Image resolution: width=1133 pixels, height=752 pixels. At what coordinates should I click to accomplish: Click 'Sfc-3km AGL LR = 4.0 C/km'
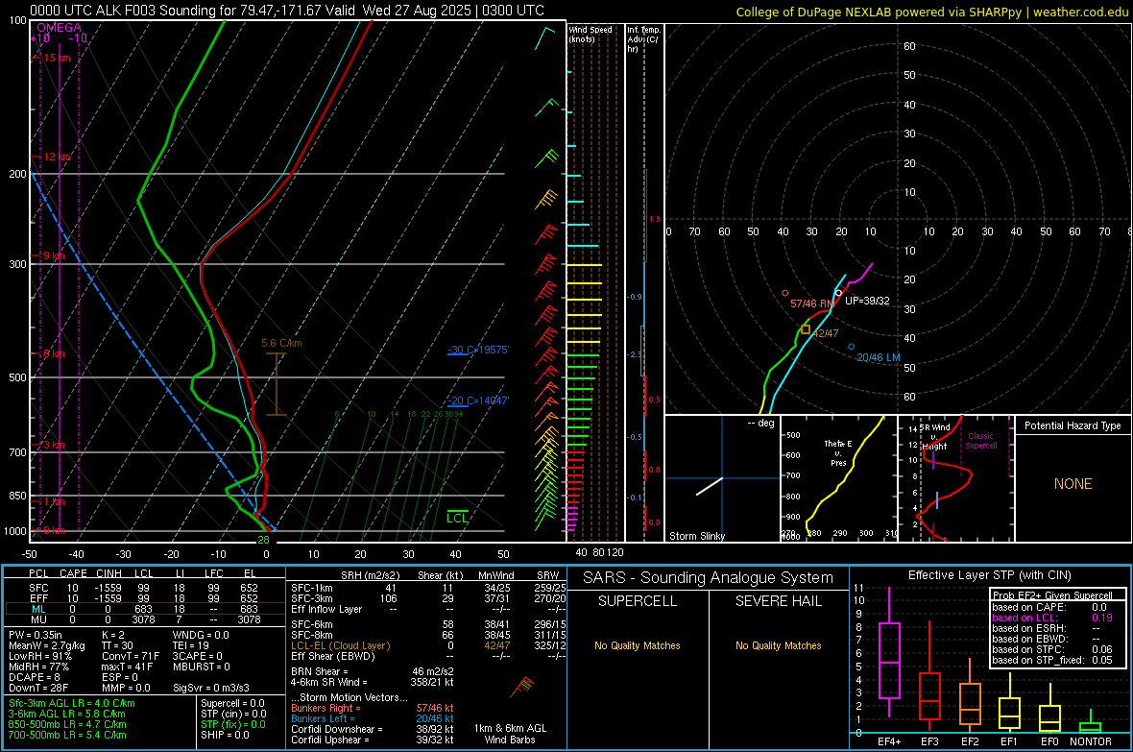point(72,704)
